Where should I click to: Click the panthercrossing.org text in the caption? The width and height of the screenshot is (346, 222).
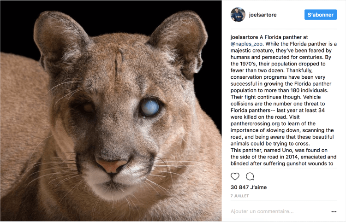click(x=253, y=137)
